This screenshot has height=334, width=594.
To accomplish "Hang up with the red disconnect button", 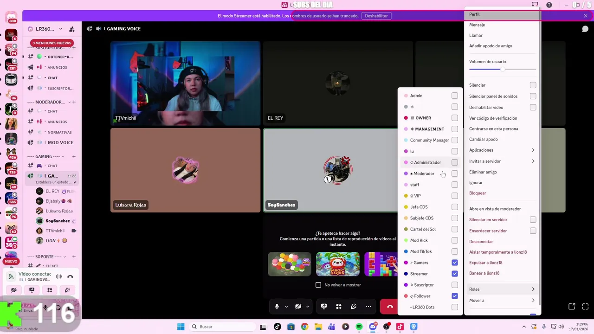I will 389,307.
